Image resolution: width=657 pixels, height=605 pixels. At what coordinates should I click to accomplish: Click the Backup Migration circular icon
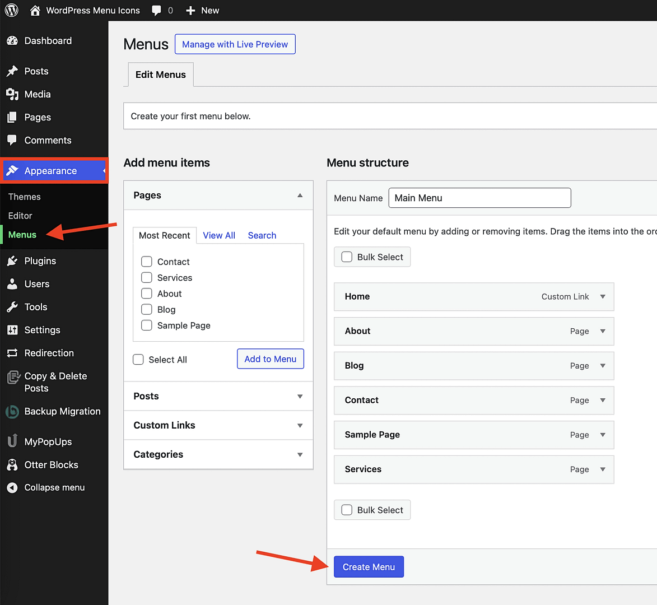[12, 412]
